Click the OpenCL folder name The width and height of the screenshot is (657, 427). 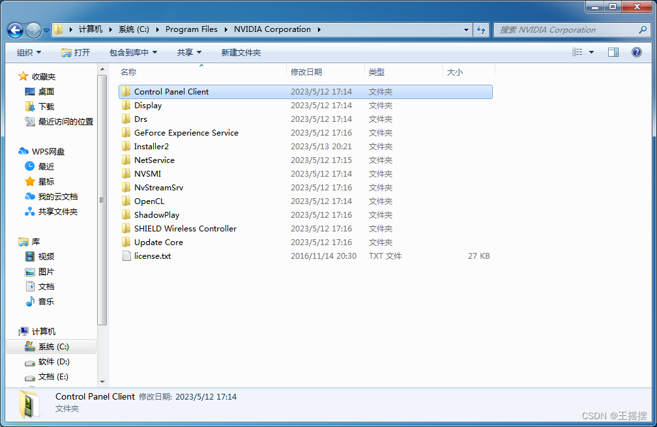[x=149, y=201]
